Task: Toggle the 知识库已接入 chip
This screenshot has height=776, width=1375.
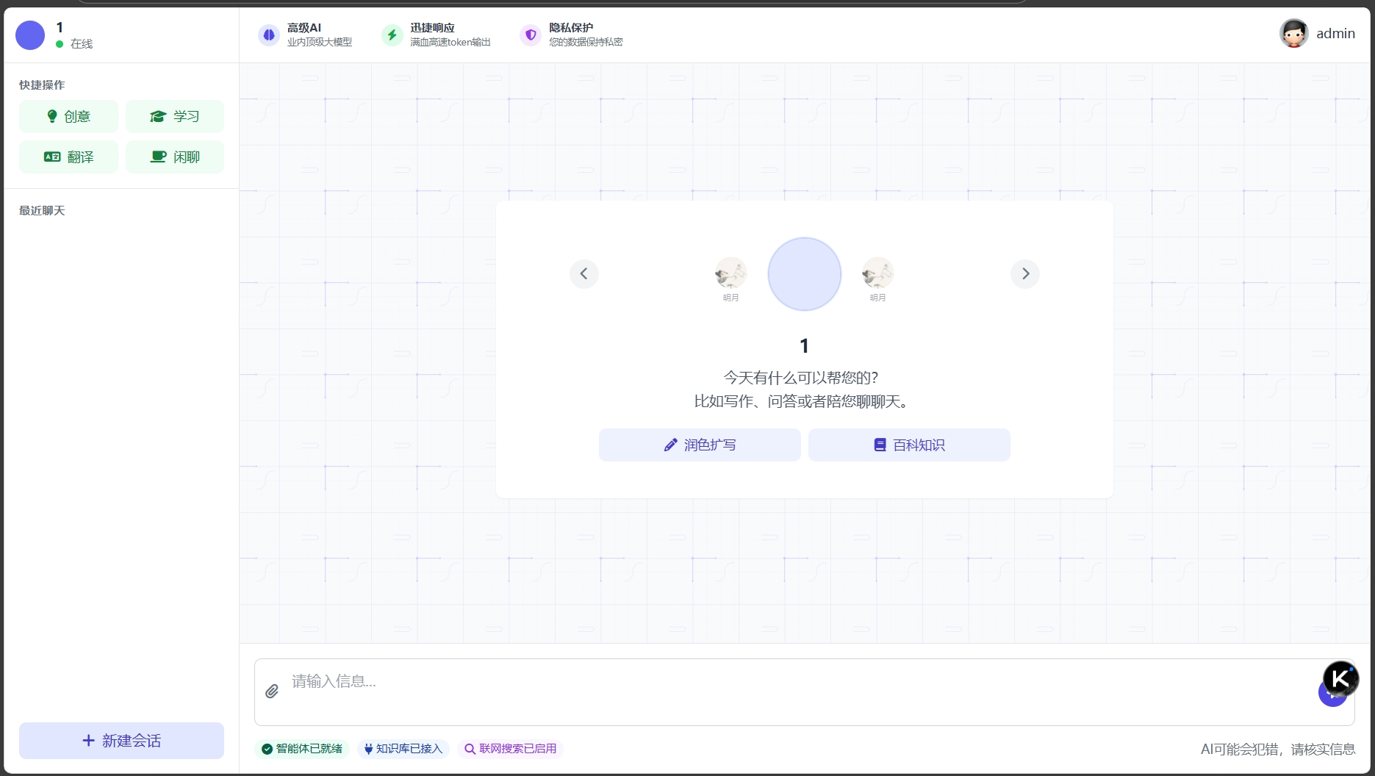Action: (x=403, y=749)
